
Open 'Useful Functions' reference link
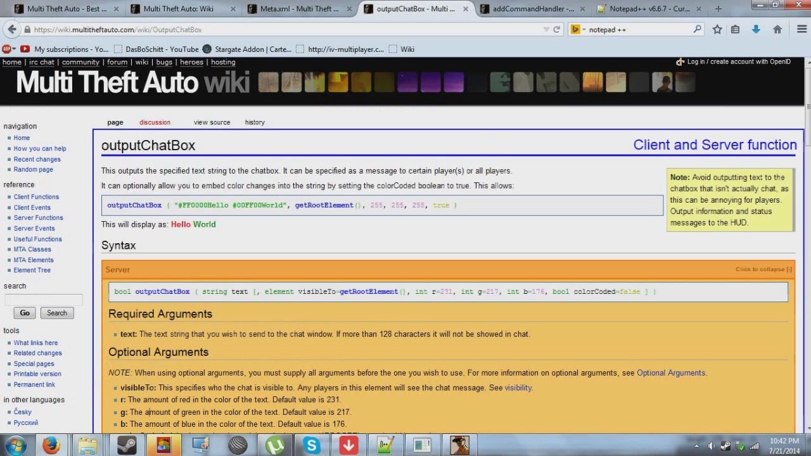point(38,239)
